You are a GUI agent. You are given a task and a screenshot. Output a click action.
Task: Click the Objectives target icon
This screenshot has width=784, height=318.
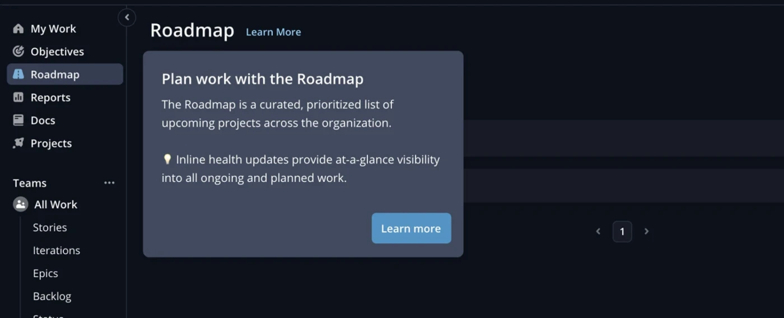[x=18, y=52]
